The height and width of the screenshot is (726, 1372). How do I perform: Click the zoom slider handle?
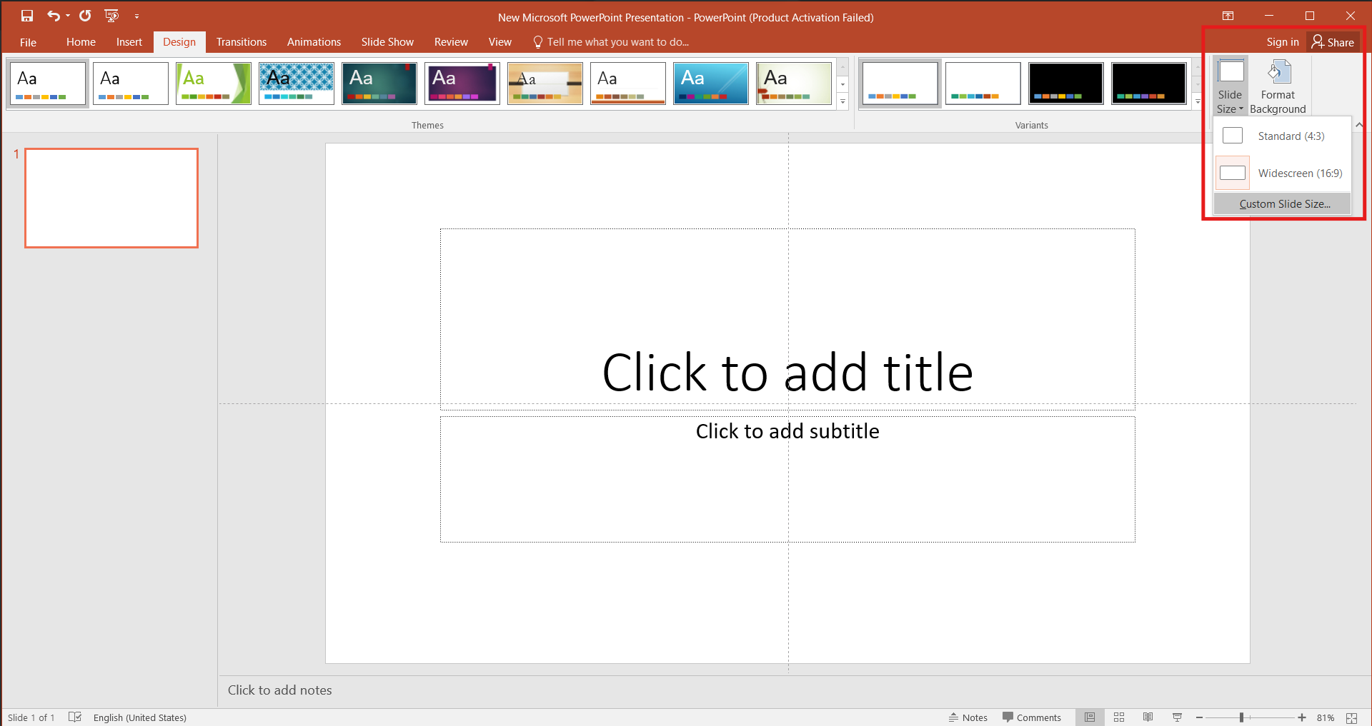click(x=1242, y=717)
